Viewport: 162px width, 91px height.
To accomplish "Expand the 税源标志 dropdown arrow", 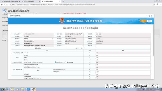I will (53, 39).
